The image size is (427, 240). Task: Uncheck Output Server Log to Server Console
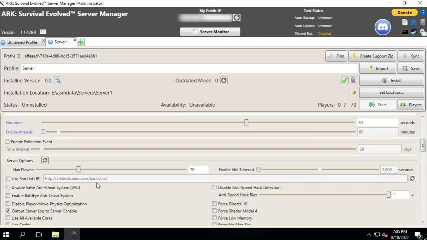(8, 211)
